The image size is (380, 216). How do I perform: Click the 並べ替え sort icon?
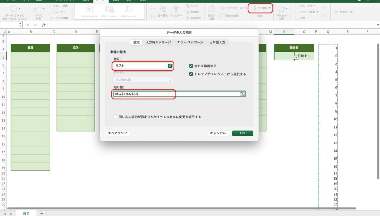[163, 9]
